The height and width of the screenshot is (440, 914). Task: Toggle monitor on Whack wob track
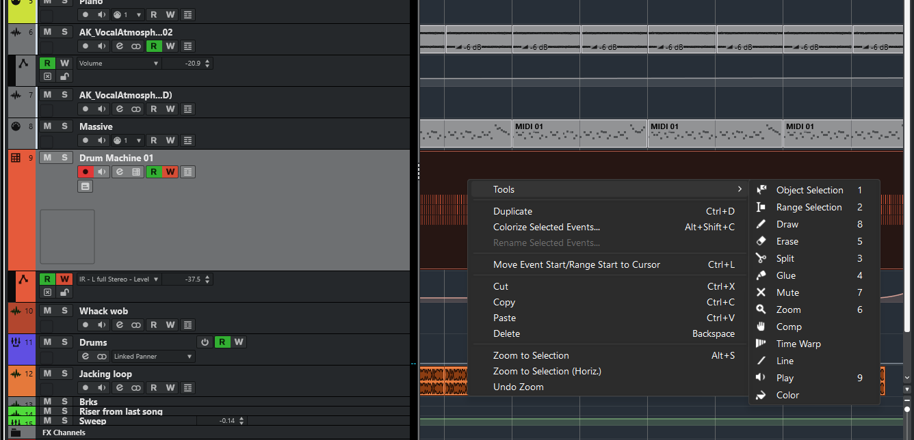102,325
